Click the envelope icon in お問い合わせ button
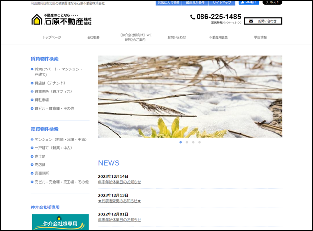Screen dimensions: 313x231 [251, 21]
